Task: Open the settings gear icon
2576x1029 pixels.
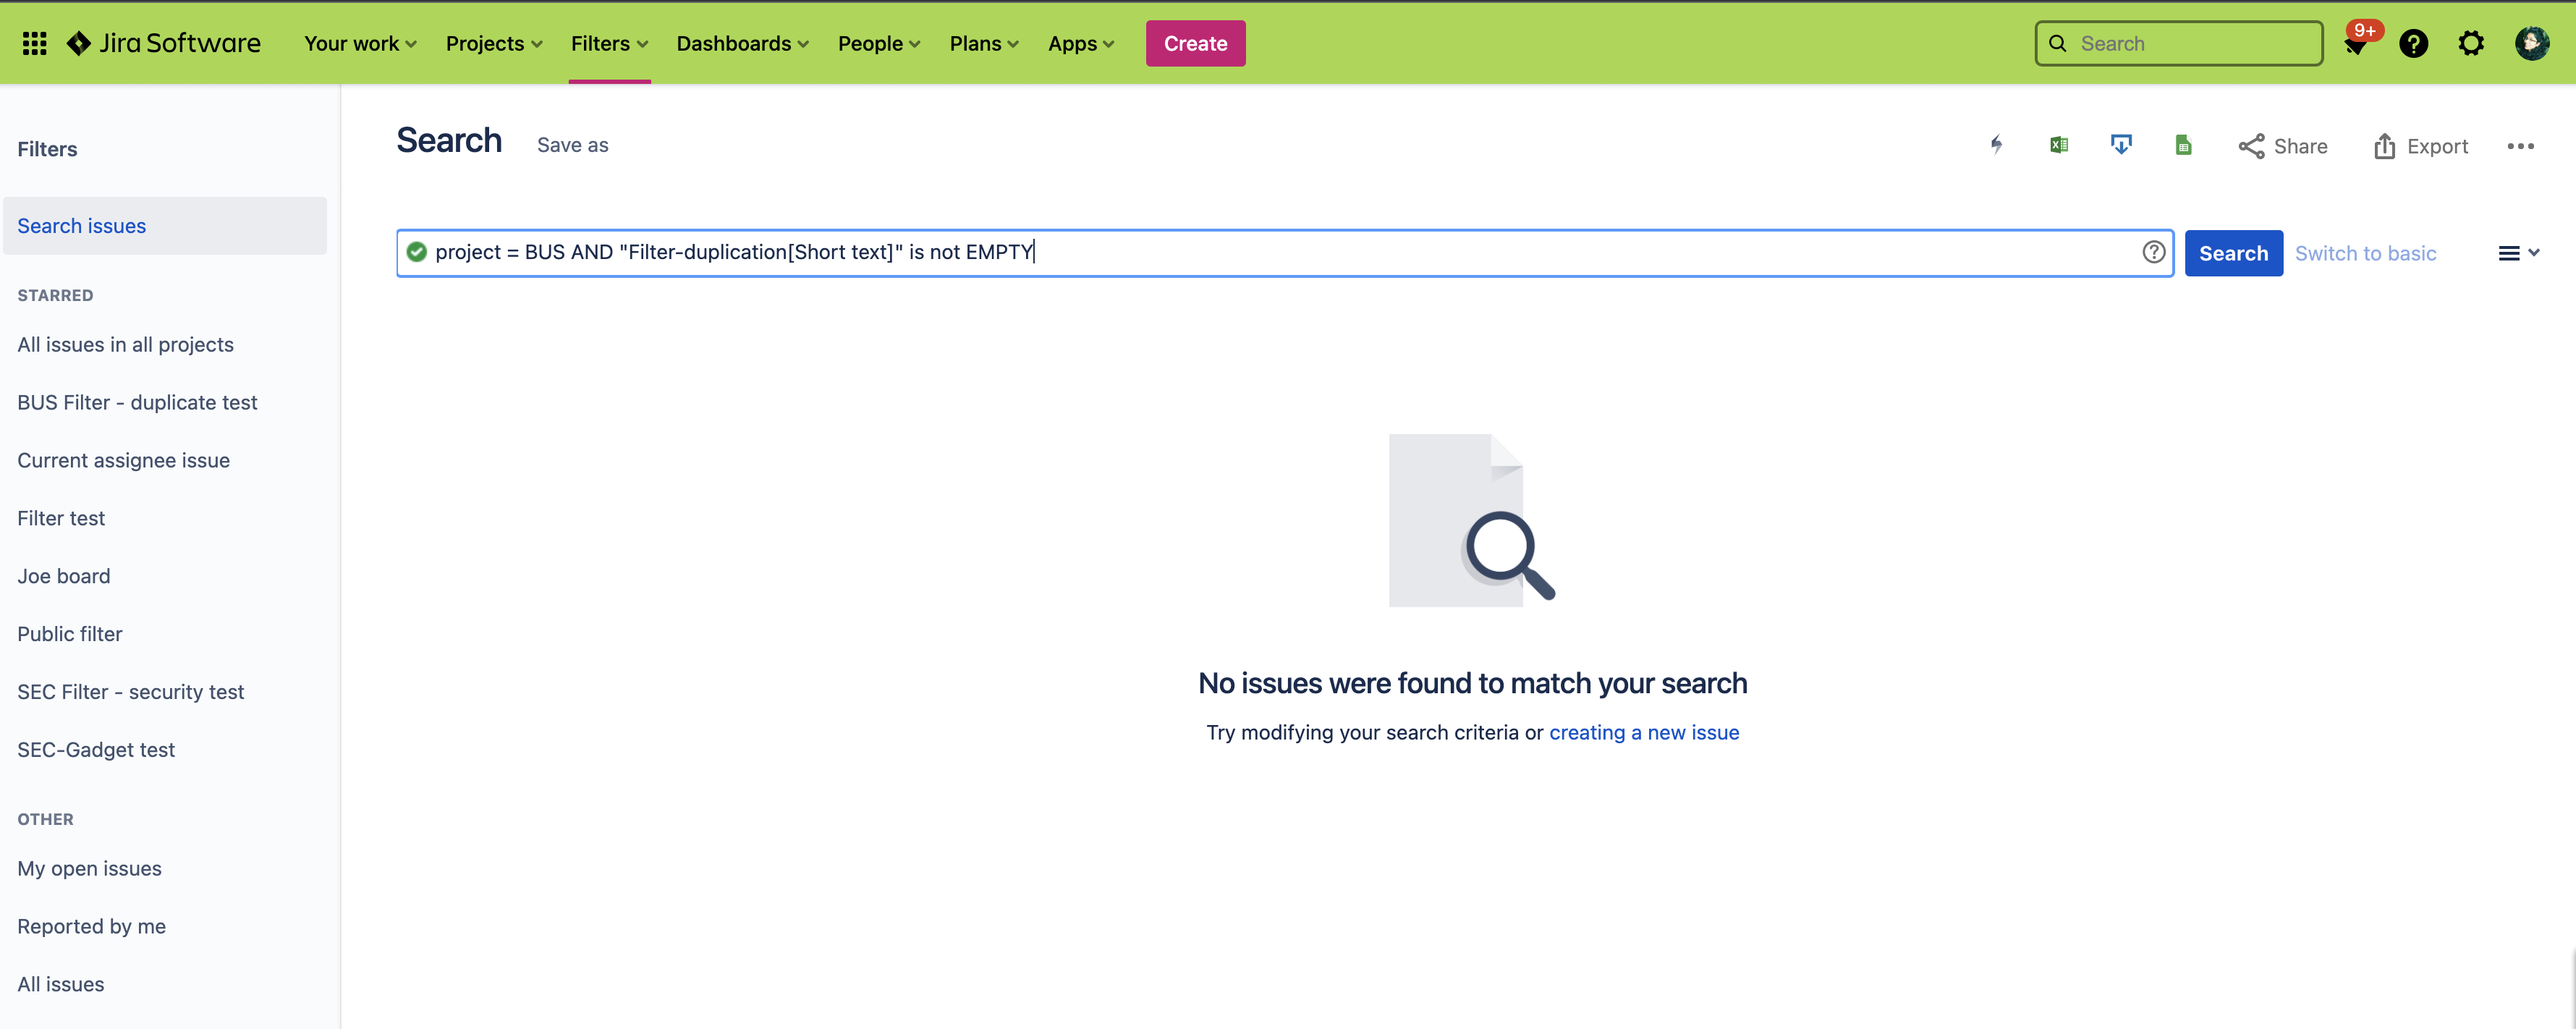Action: [x=2471, y=44]
